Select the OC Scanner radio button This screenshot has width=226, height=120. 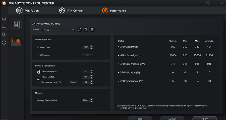coord(38,55)
